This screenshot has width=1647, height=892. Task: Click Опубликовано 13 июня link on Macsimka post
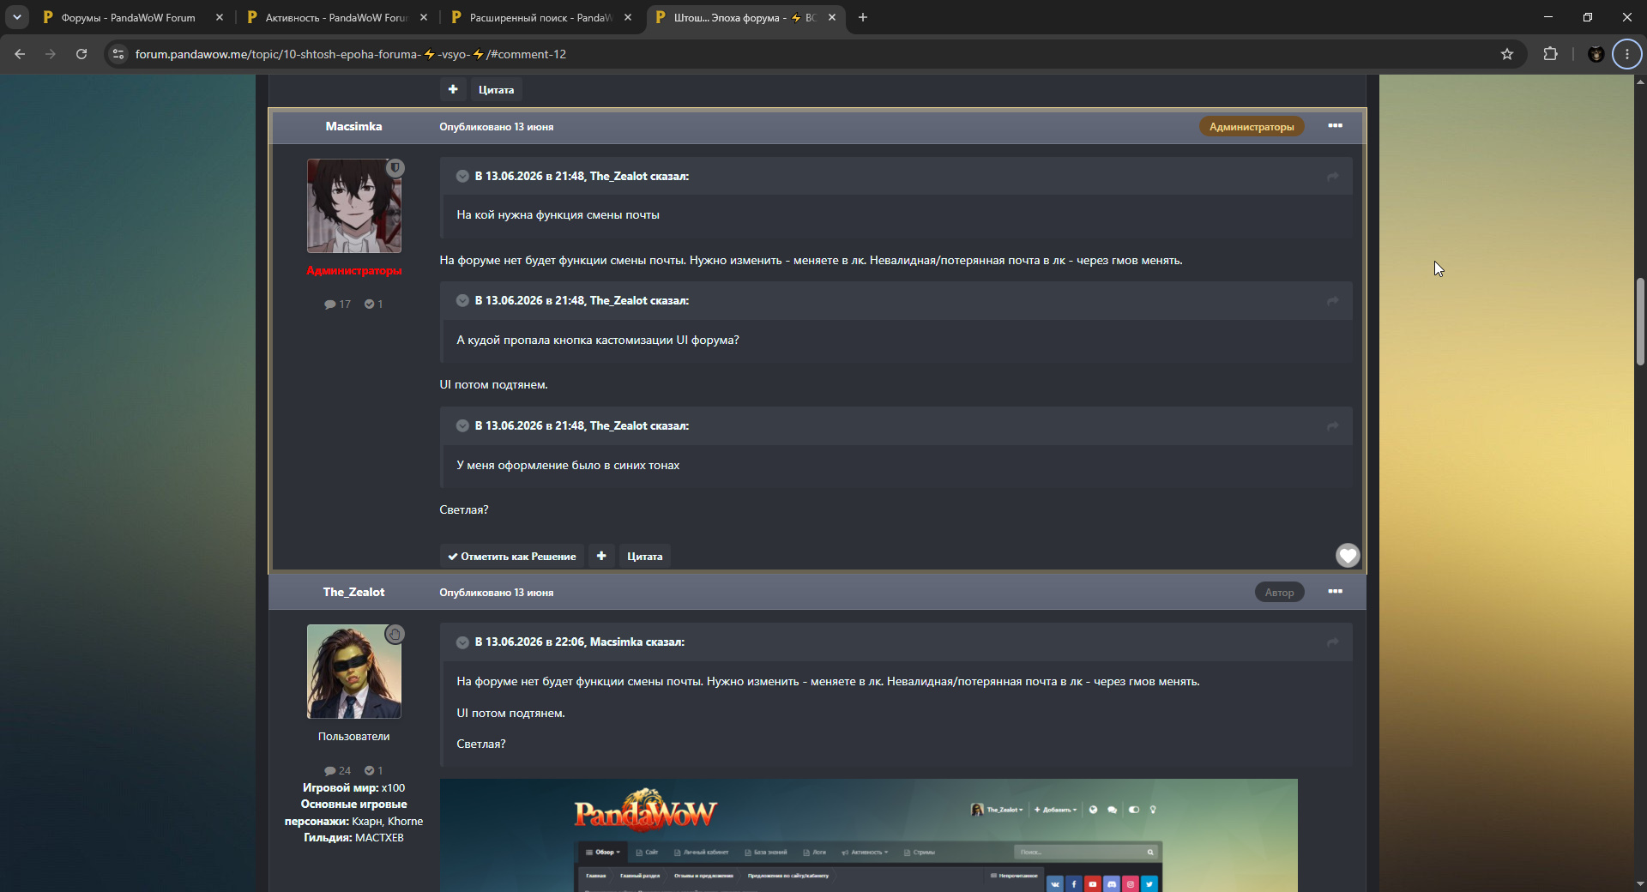point(496,127)
